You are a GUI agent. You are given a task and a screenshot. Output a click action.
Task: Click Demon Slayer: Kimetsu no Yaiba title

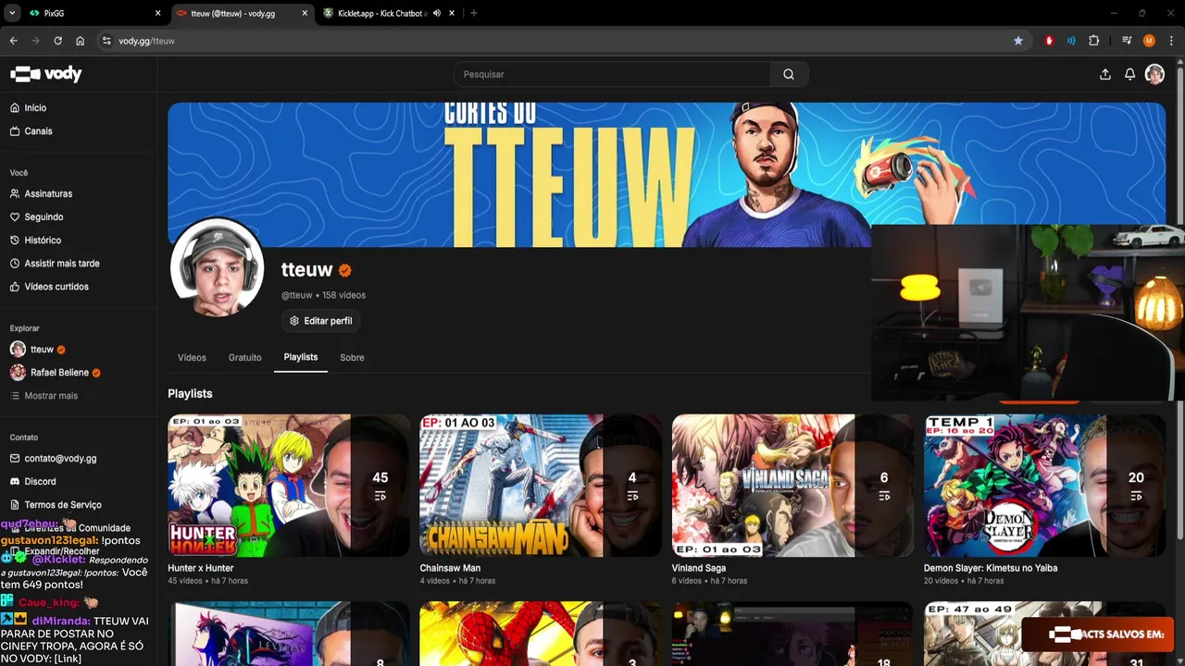[x=991, y=568]
